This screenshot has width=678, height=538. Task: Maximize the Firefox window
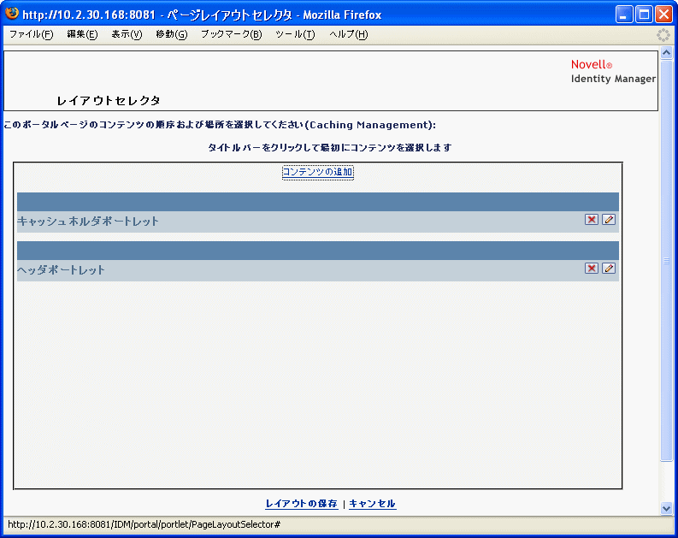click(644, 15)
